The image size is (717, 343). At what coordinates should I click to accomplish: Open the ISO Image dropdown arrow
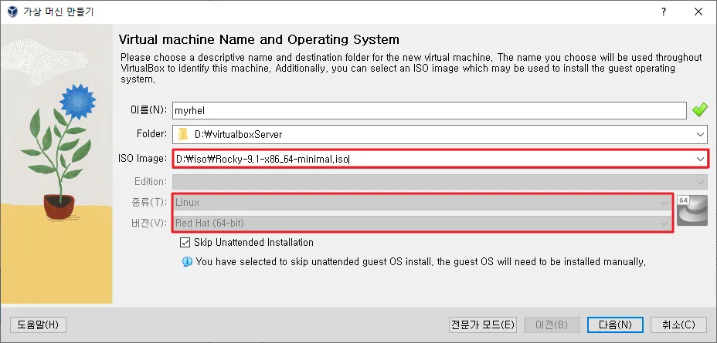point(700,159)
